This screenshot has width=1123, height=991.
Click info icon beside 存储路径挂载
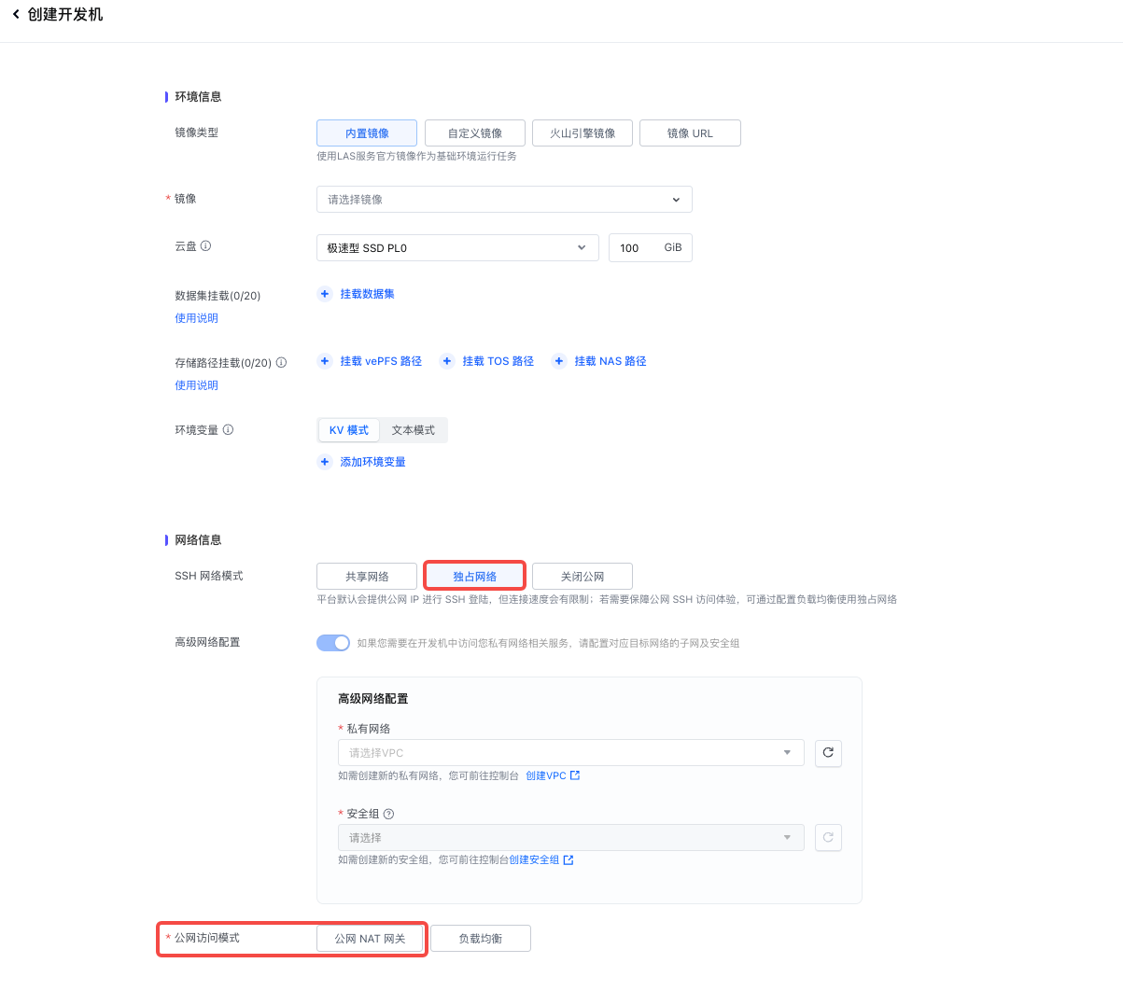point(281,363)
